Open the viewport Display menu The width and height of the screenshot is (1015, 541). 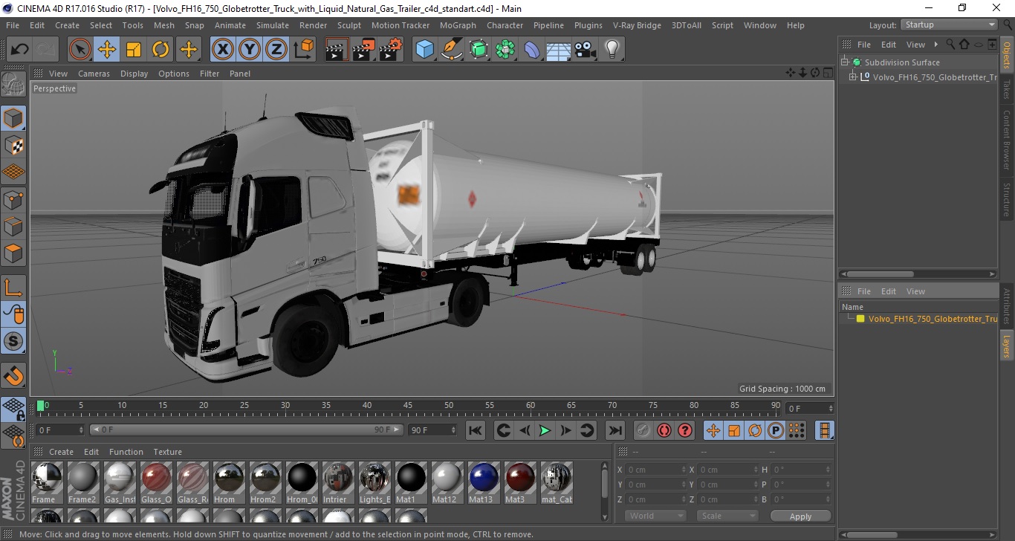click(x=134, y=74)
